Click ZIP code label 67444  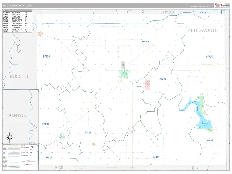(156, 157)
